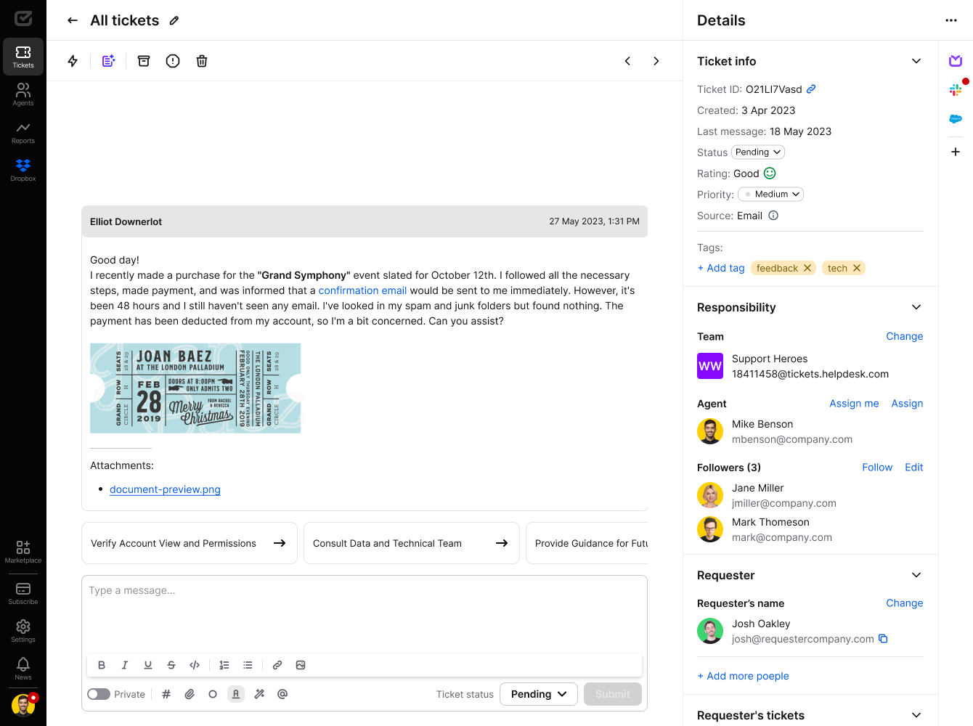Open the Reports section in the sidebar
Image resolution: width=973 pixels, height=726 pixels.
(x=23, y=132)
